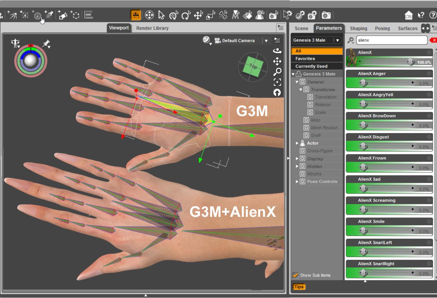Clear the alienx search filter
Image resolution: width=437 pixels, height=298 pixels.
pos(433,40)
